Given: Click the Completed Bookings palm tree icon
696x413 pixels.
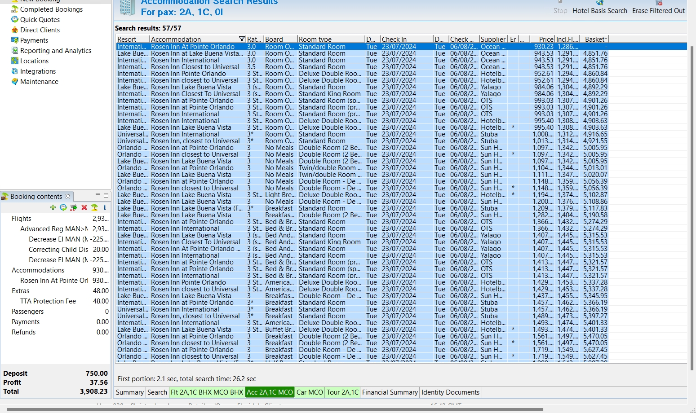Looking at the screenshot, I should click(x=15, y=9).
